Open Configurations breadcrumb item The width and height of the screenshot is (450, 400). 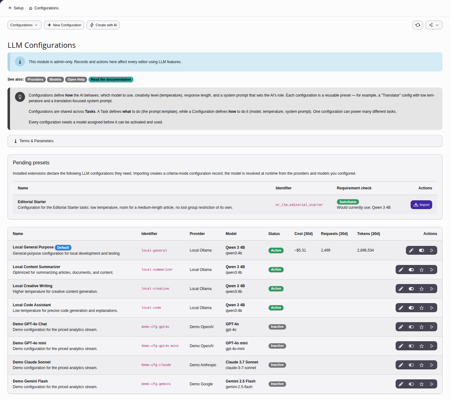point(44,8)
